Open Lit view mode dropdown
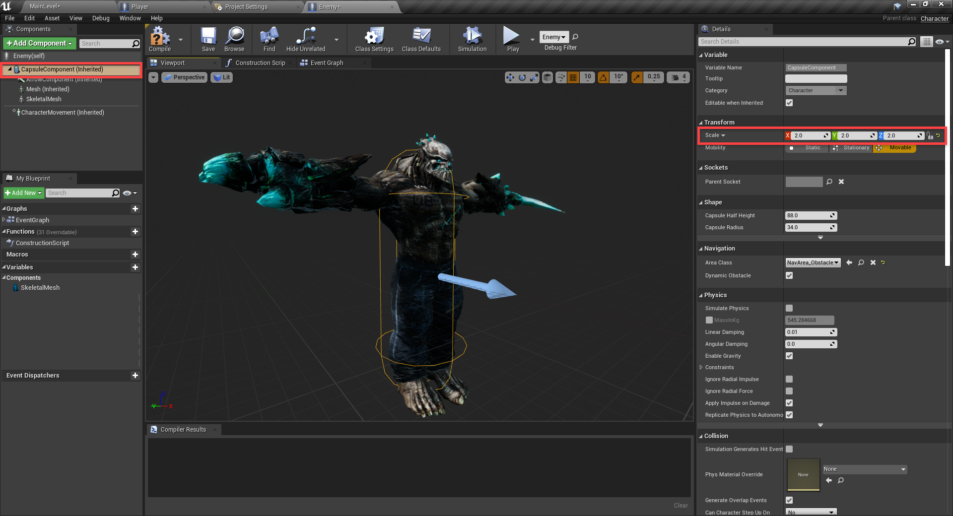The height and width of the screenshot is (516, 953). coord(222,77)
